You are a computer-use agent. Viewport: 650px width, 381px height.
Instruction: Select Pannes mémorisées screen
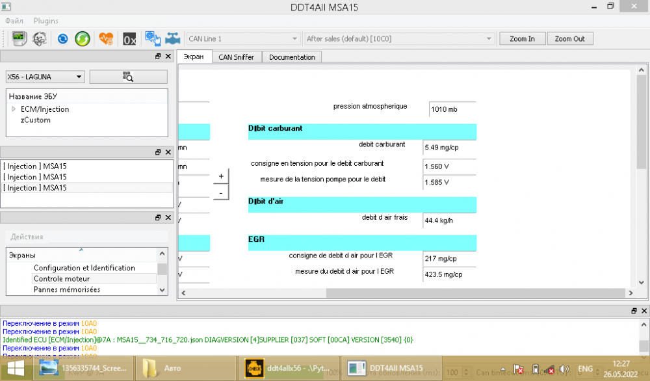click(67, 289)
